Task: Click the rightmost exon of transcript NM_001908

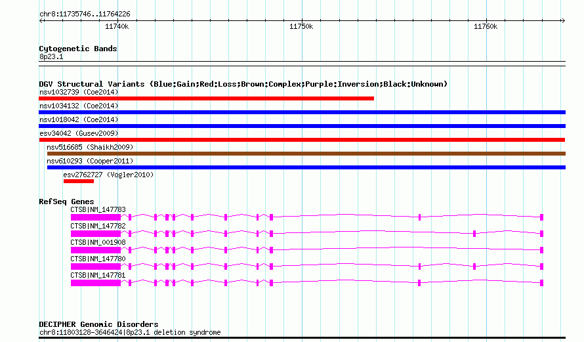Action: coord(541,250)
